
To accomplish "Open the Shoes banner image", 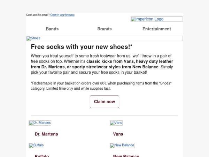I will coord(104,38).
